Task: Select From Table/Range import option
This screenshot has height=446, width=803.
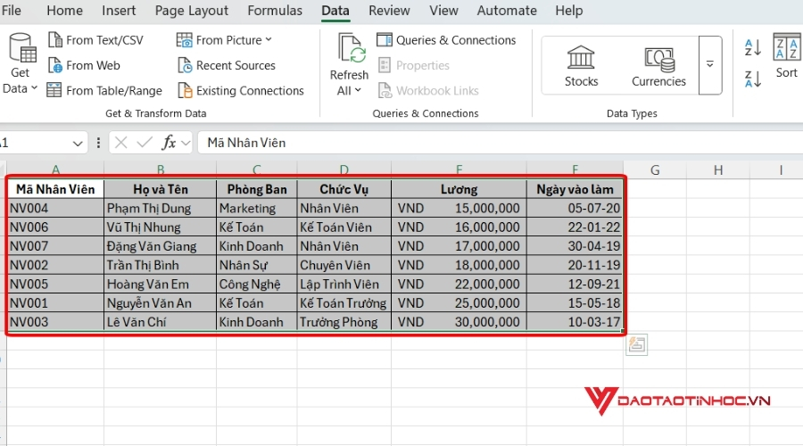Action: pos(104,90)
